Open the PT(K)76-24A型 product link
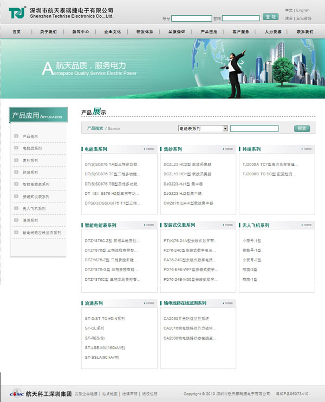Image resolution: width=325 pixels, height=402 pixels. click(190, 241)
